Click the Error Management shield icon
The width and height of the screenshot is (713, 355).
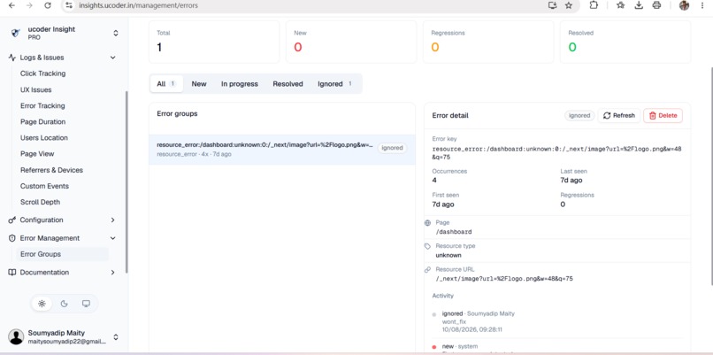pyautogui.click(x=12, y=238)
